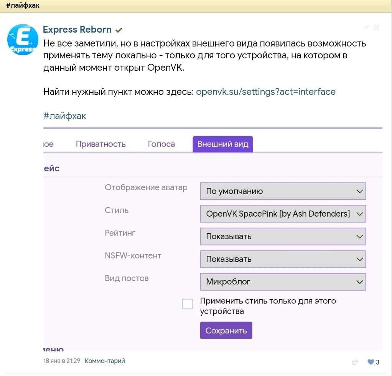
Task: Repost using the share arrow icon
Action: [x=355, y=362]
